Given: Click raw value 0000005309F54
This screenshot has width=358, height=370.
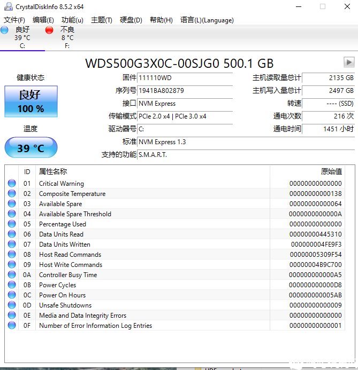Looking at the screenshot, I should click(316, 255).
